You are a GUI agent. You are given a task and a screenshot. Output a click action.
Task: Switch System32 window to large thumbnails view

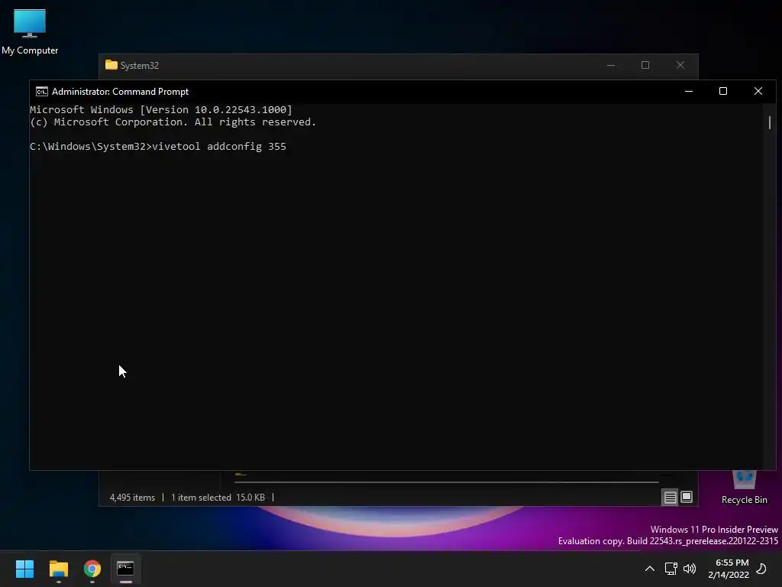(687, 497)
